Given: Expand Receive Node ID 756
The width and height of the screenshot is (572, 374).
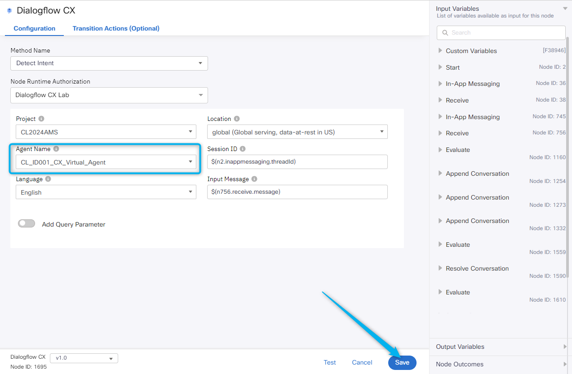Looking at the screenshot, I should (x=440, y=133).
